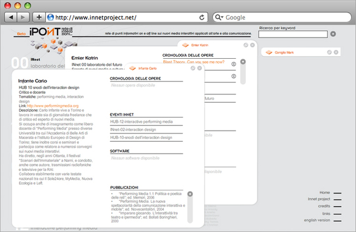Collapse the Infante Carlo card with round button
356x232 pixels.
pyautogui.click(x=193, y=68)
